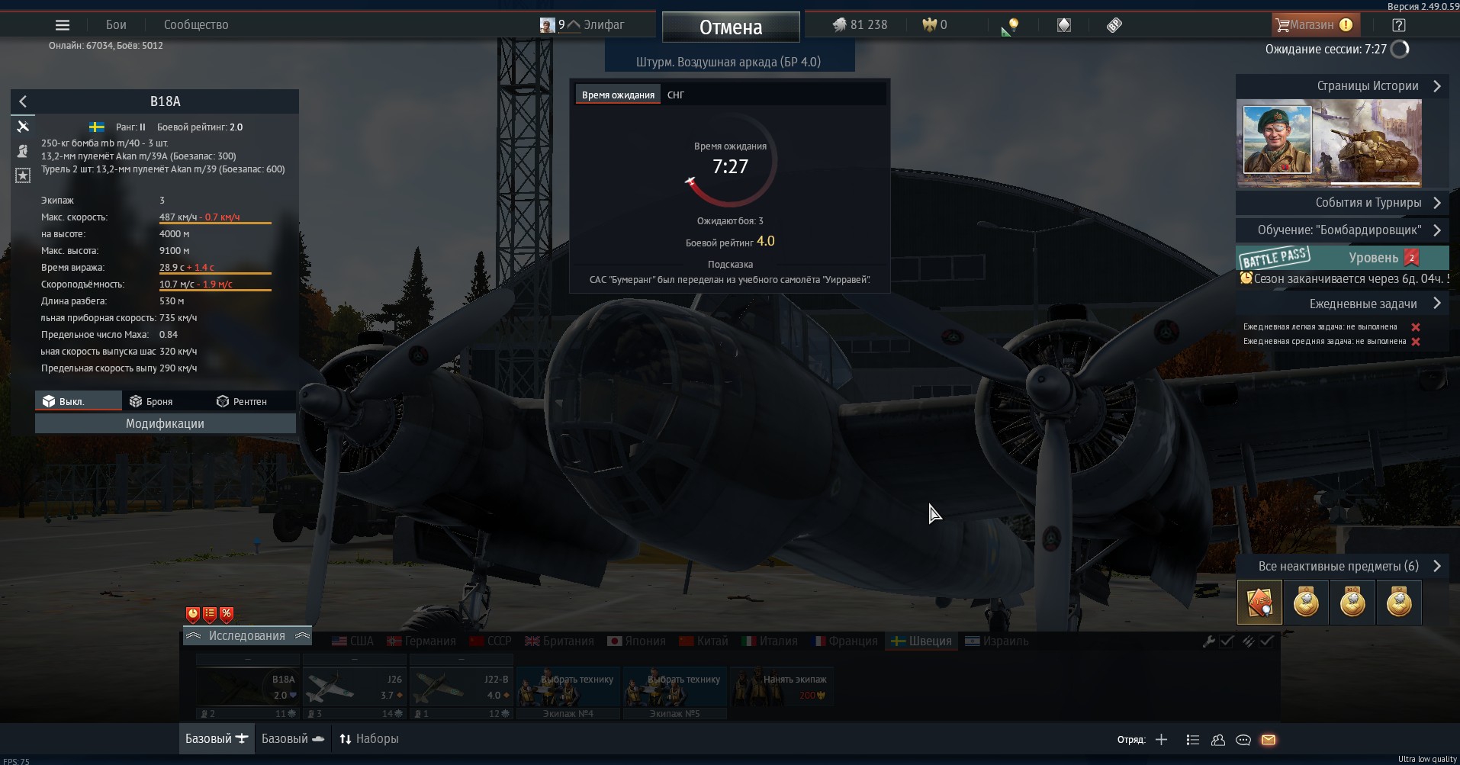Click the Штурм. Воздушная аркада mode label
The width and height of the screenshot is (1460, 765).
tap(728, 62)
